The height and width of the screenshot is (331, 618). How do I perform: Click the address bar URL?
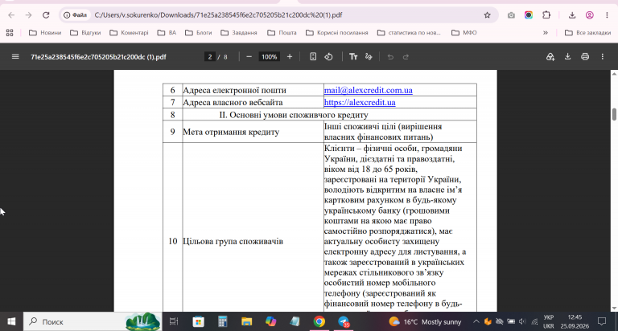click(218, 15)
